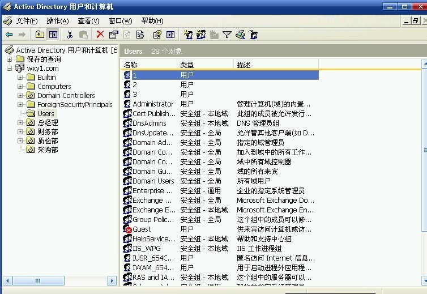The width and height of the screenshot is (427, 294).
Task: Click the create new user icon
Action: (188, 35)
